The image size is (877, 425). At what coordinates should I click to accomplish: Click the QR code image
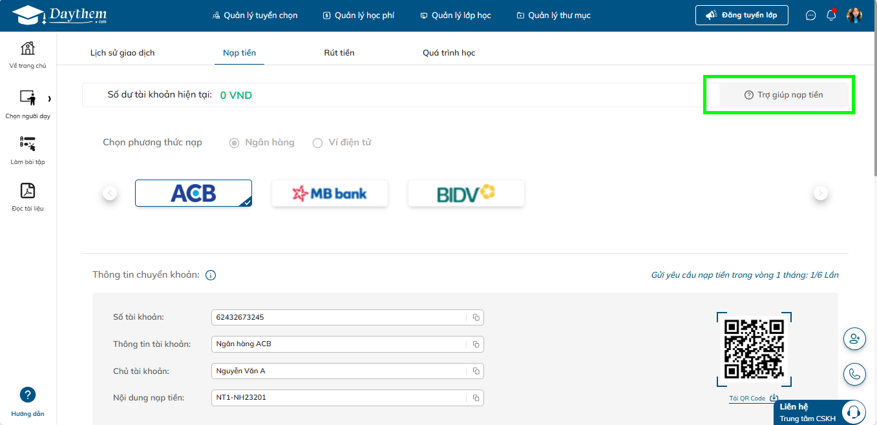[x=754, y=349]
